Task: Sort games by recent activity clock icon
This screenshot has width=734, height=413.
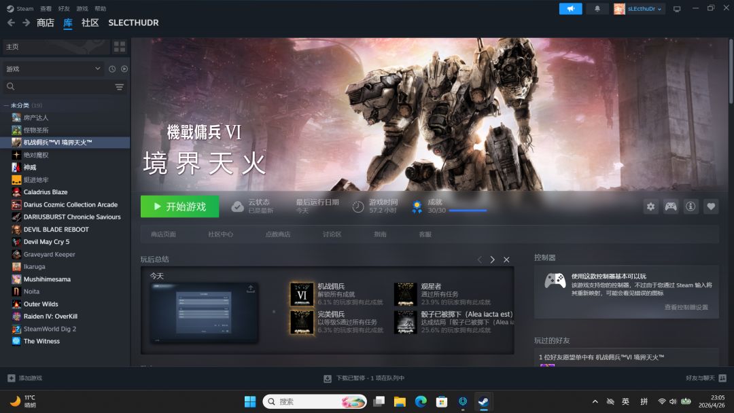Action: 112,69
